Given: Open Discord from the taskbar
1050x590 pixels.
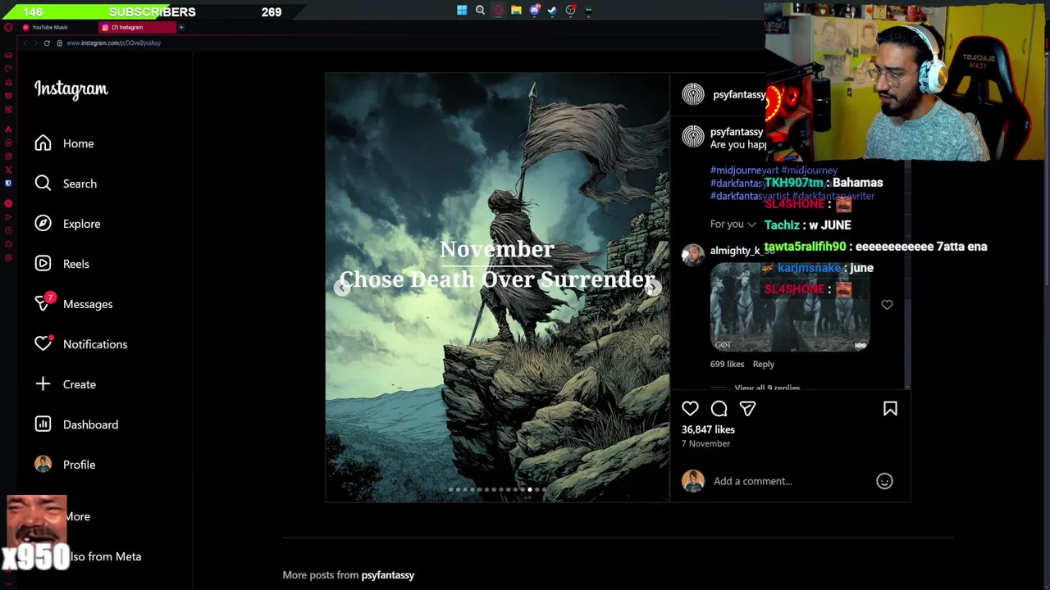Looking at the screenshot, I should pos(534,11).
